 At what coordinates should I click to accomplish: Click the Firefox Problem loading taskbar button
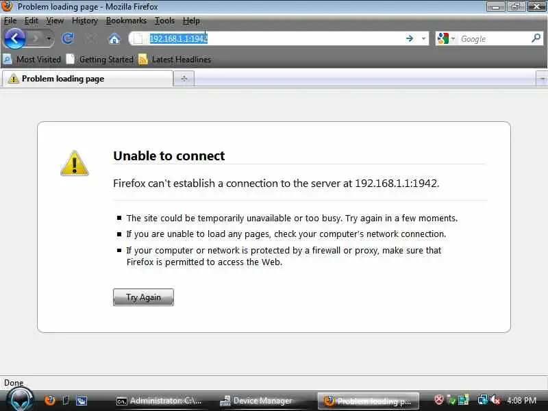[368, 401]
